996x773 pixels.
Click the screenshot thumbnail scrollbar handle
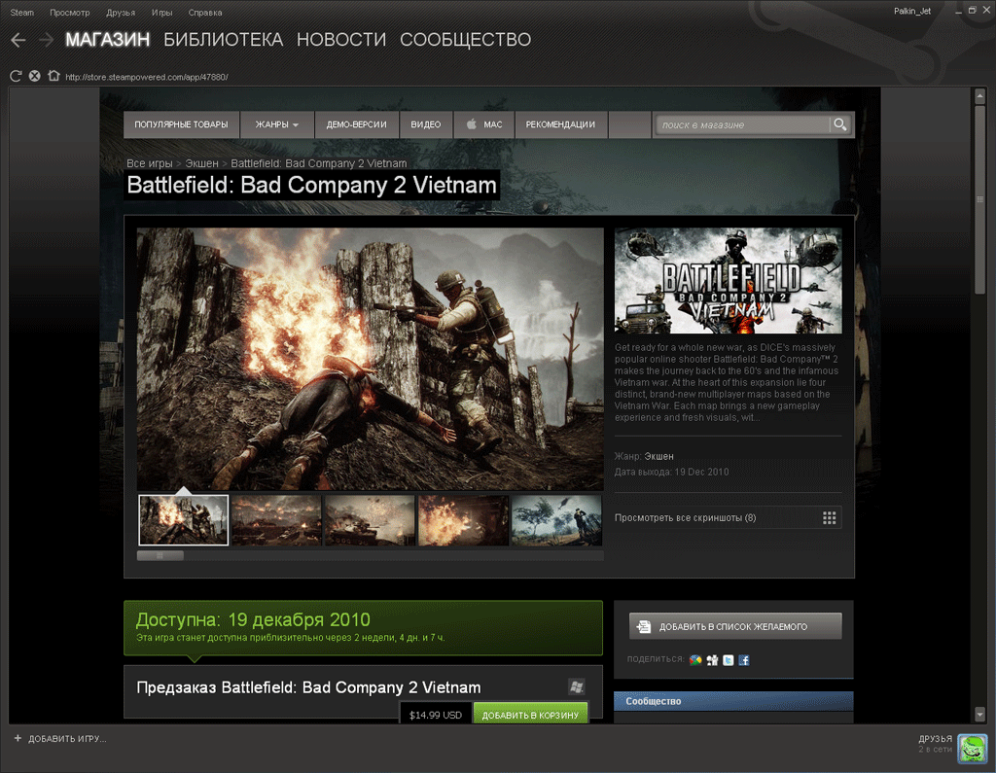pyautogui.click(x=160, y=556)
